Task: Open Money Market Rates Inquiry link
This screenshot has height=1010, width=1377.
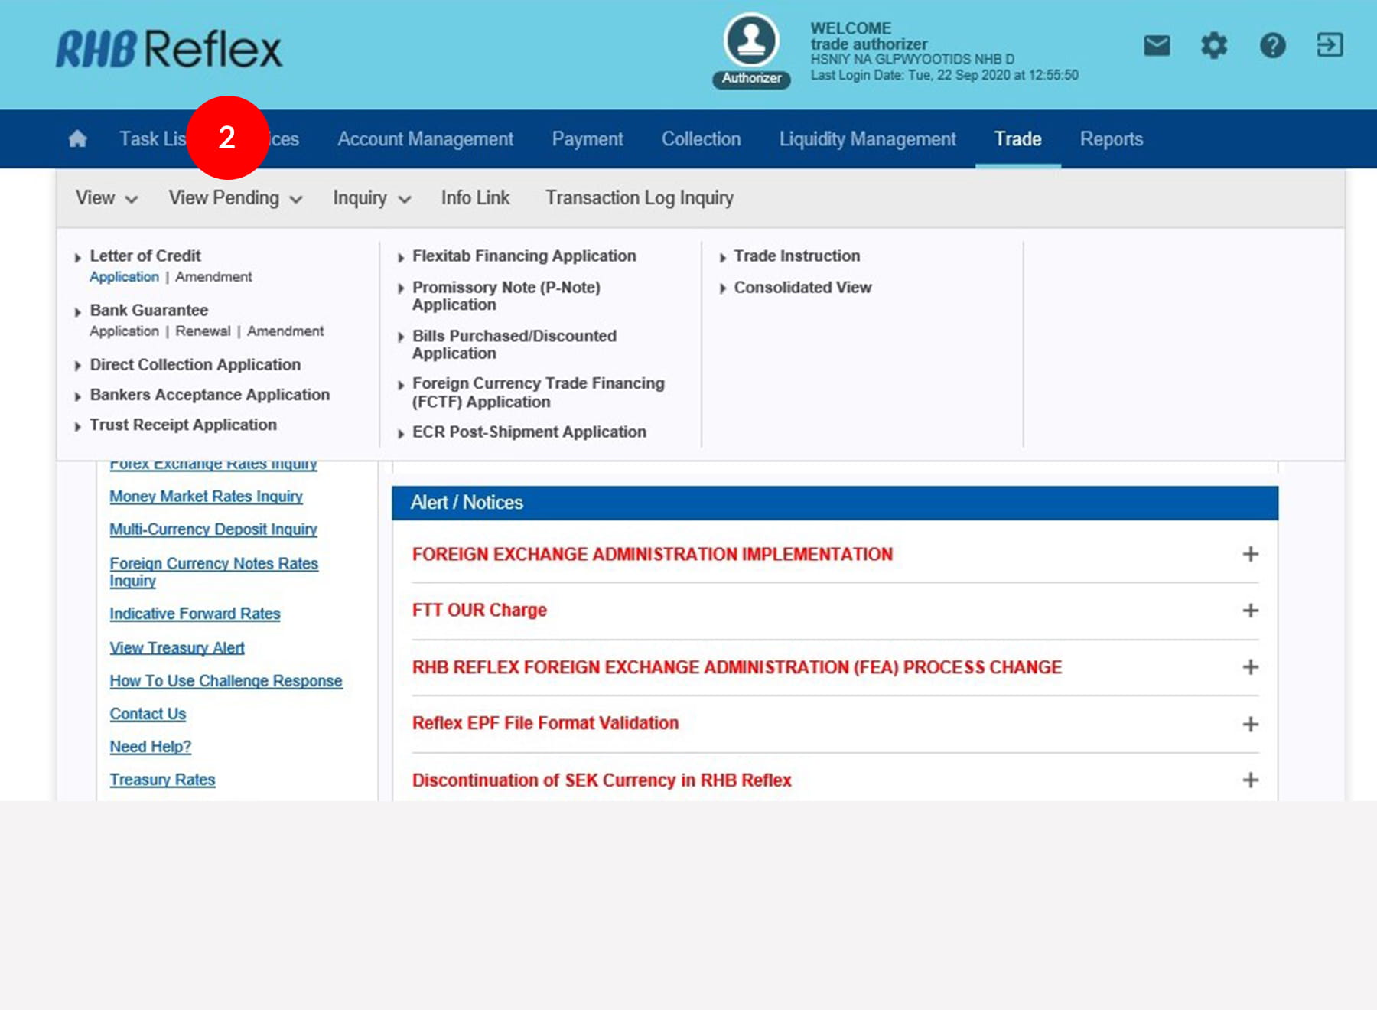Action: point(206,497)
